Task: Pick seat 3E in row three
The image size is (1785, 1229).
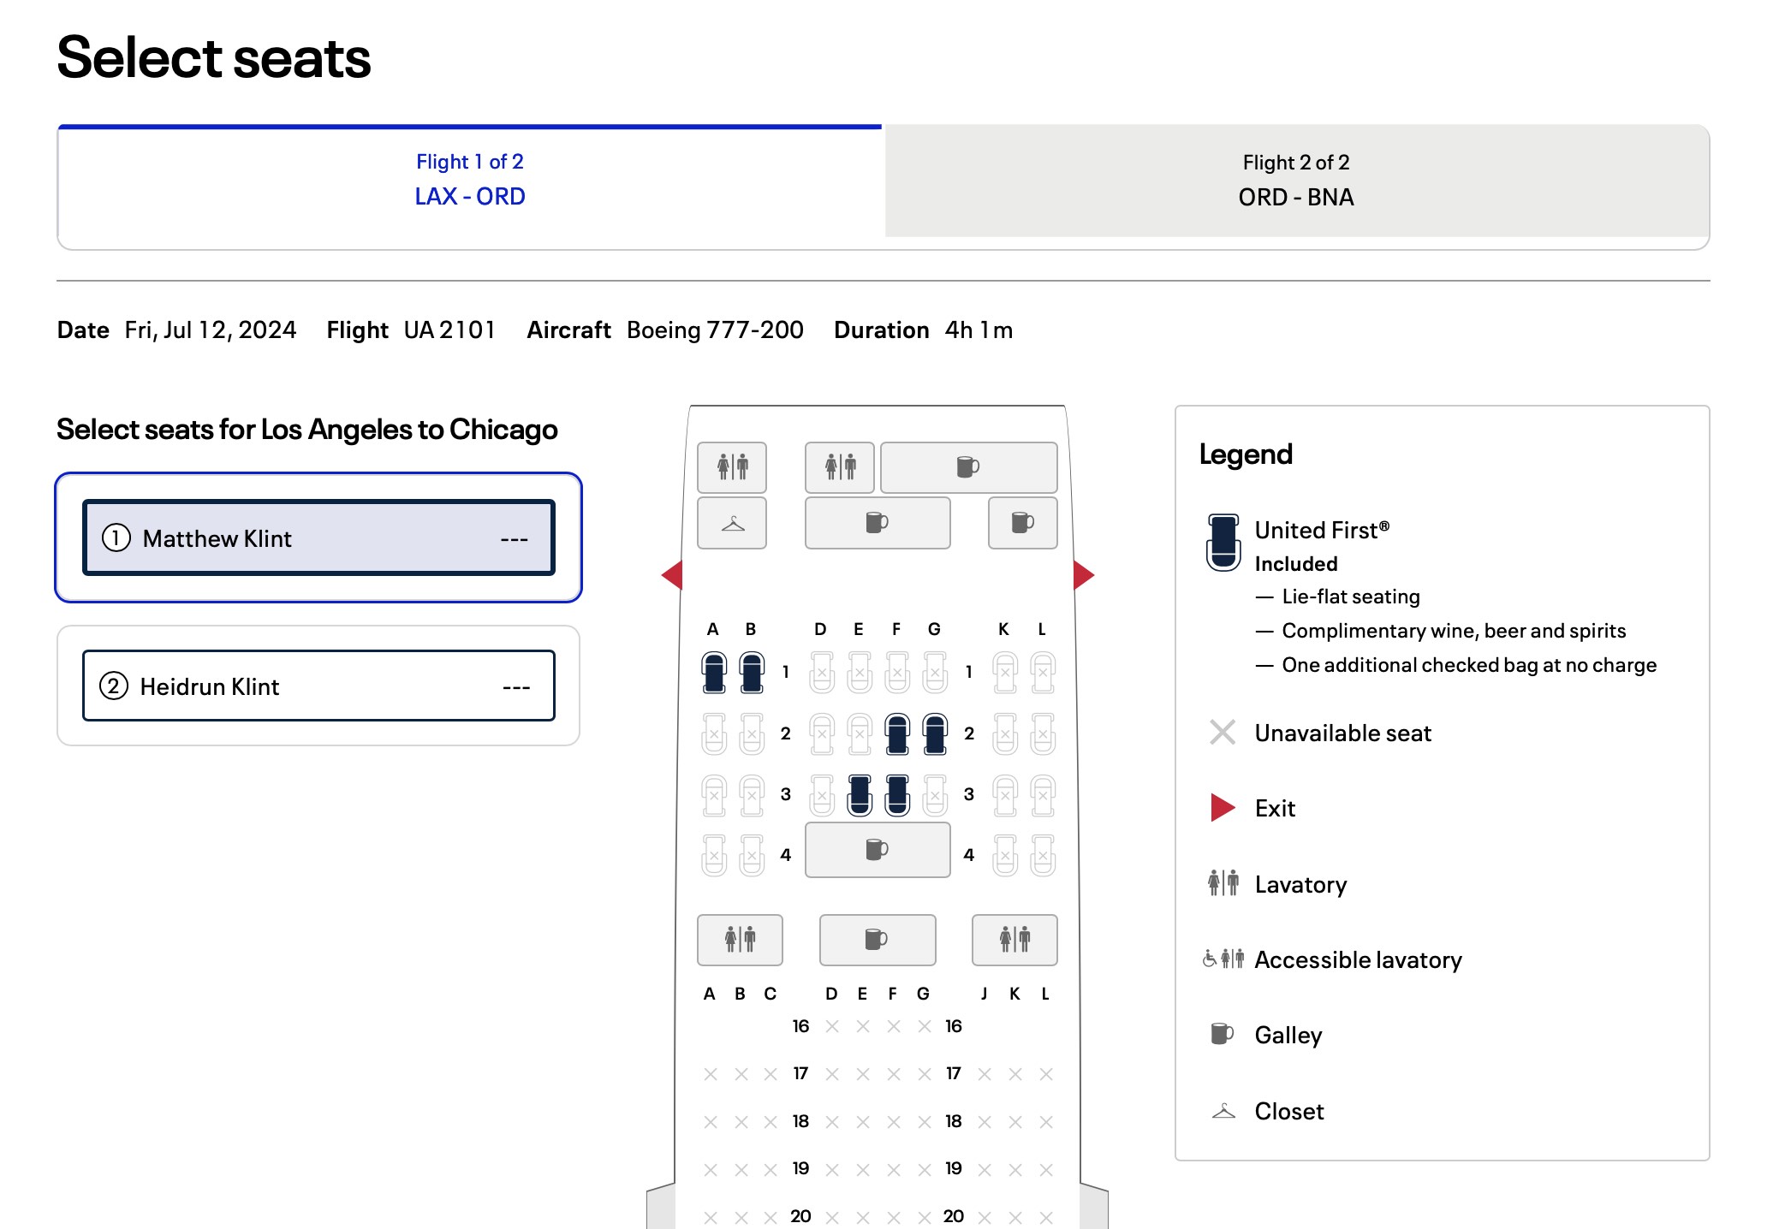Action: 860,794
